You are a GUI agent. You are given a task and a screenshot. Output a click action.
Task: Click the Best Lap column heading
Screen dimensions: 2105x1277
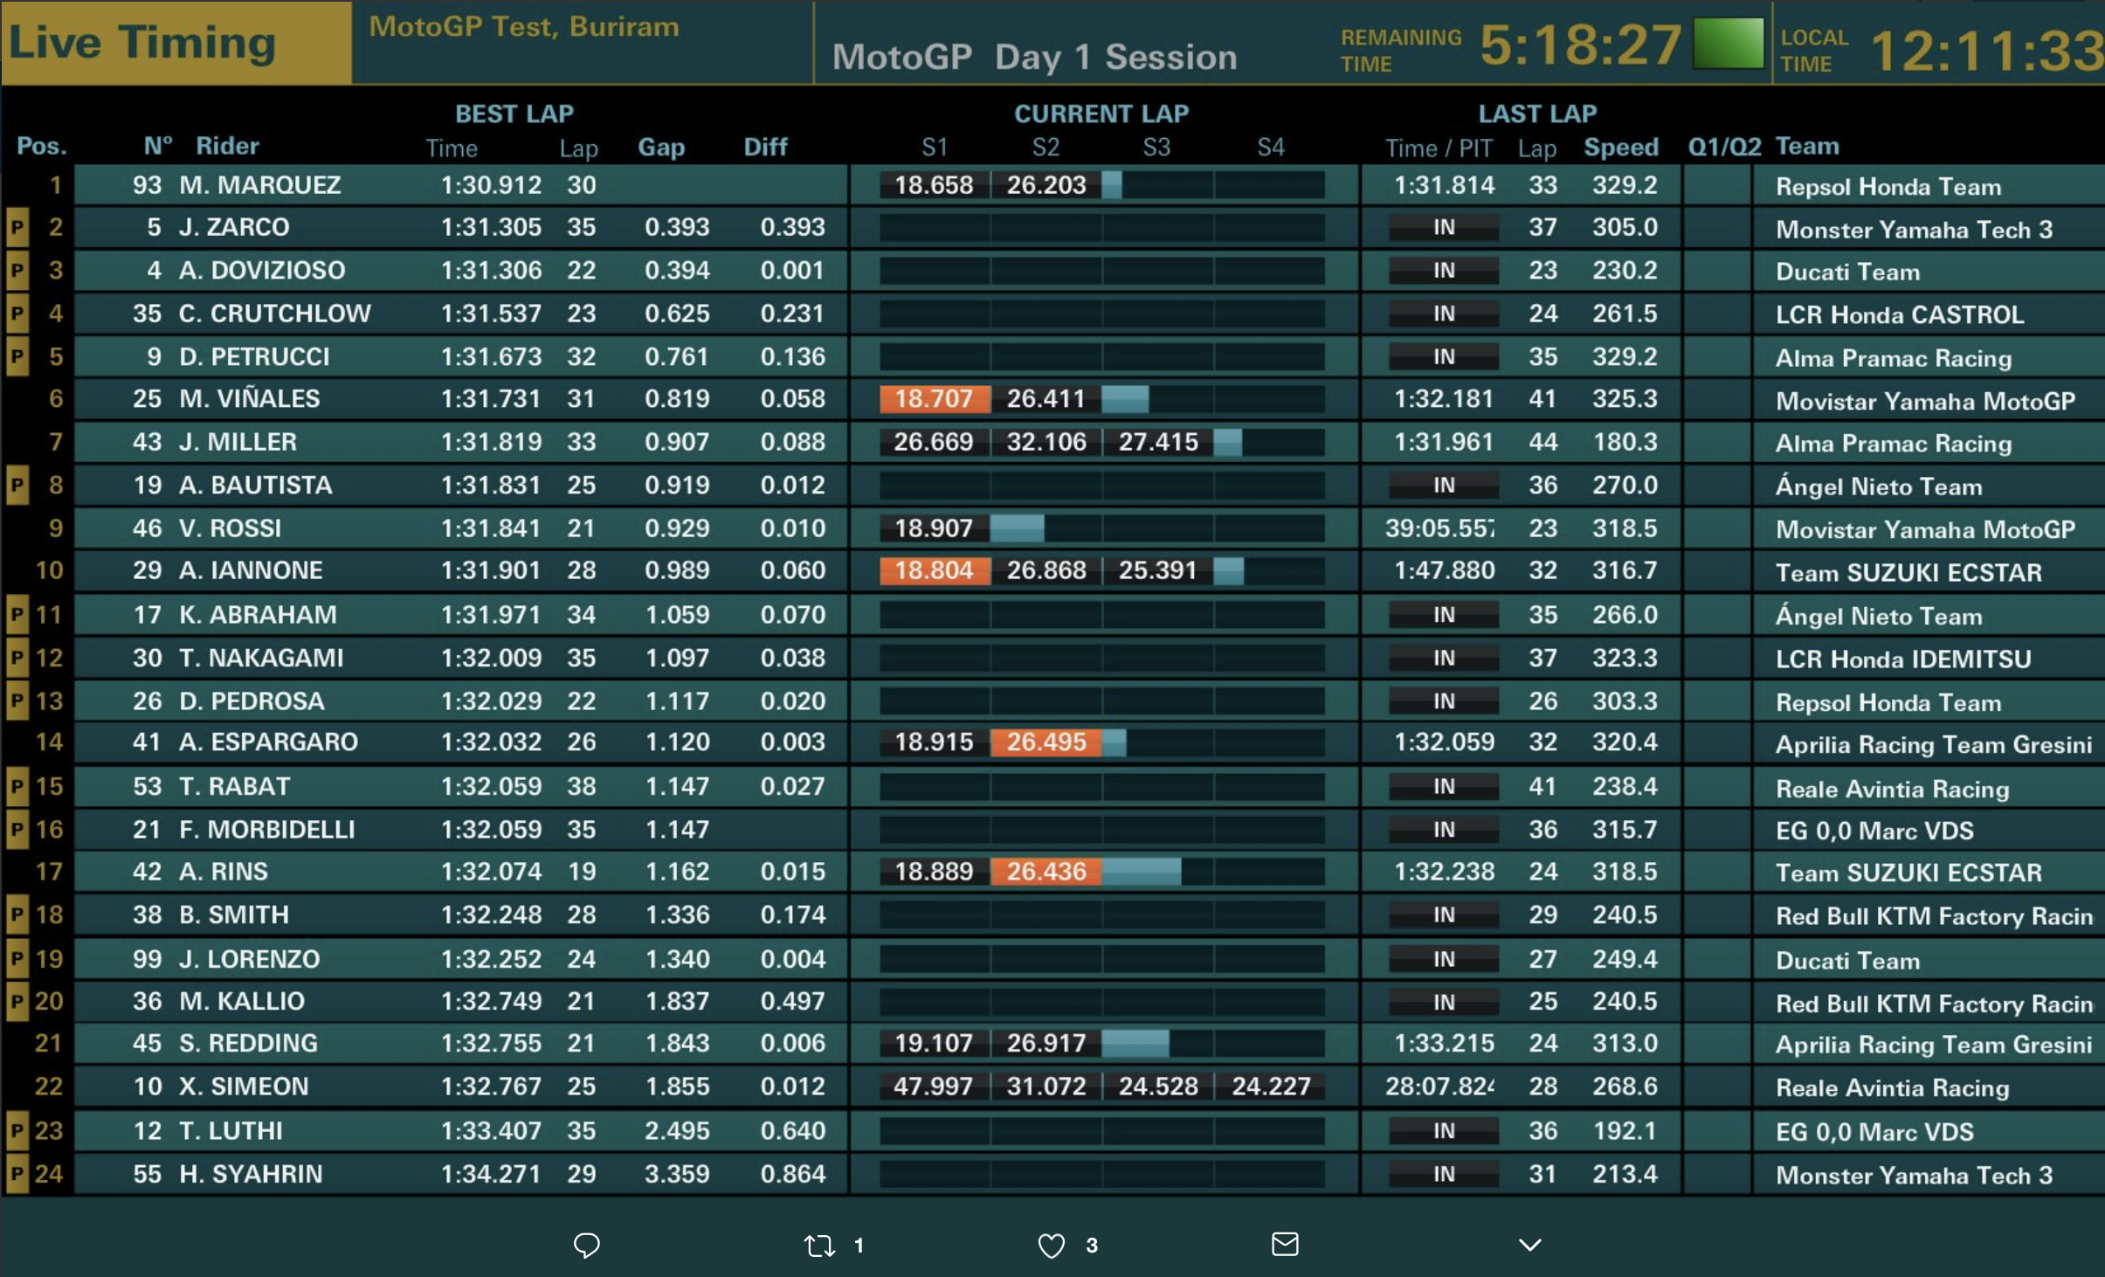click(x=514, y=114)
